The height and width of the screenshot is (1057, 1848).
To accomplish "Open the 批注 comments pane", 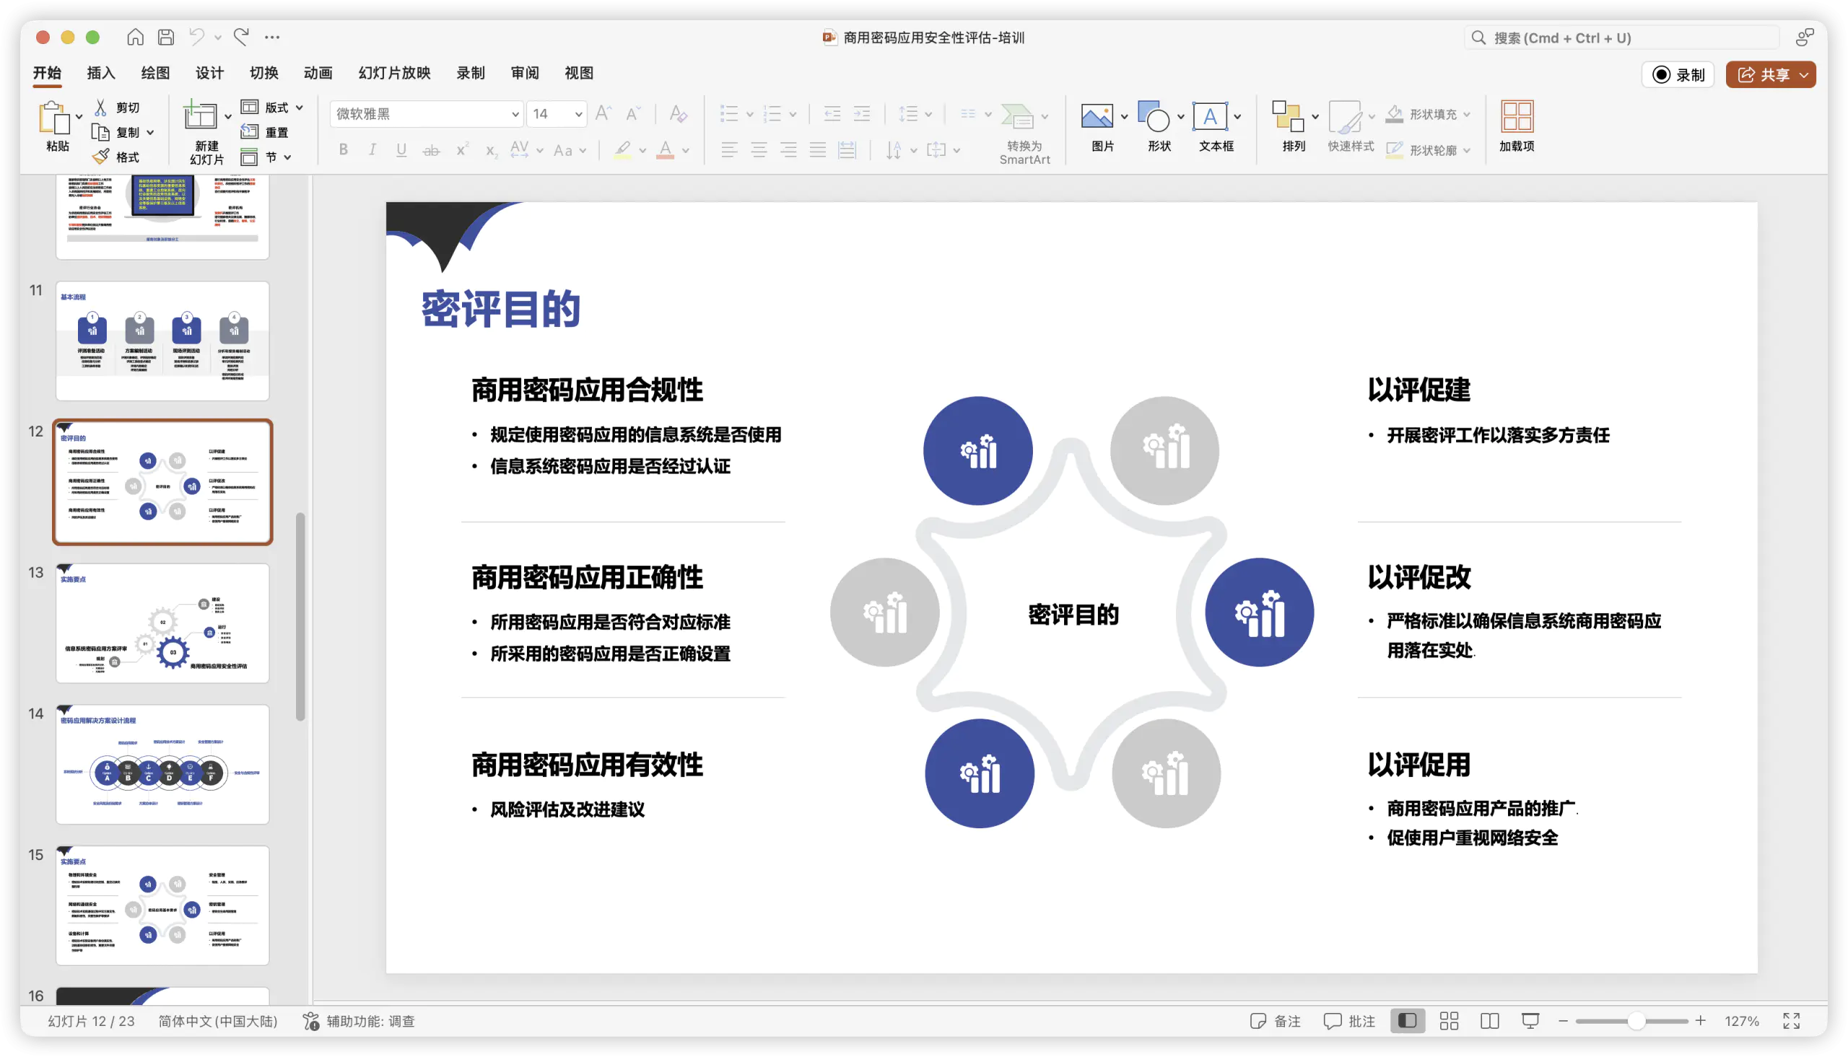I will (x=1349, y=1021).
